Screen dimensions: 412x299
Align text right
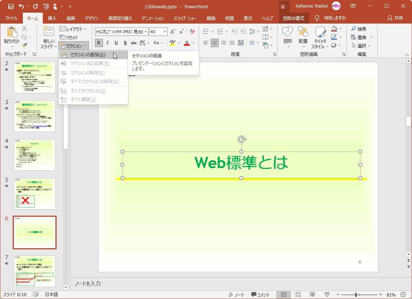pos(223,43)
